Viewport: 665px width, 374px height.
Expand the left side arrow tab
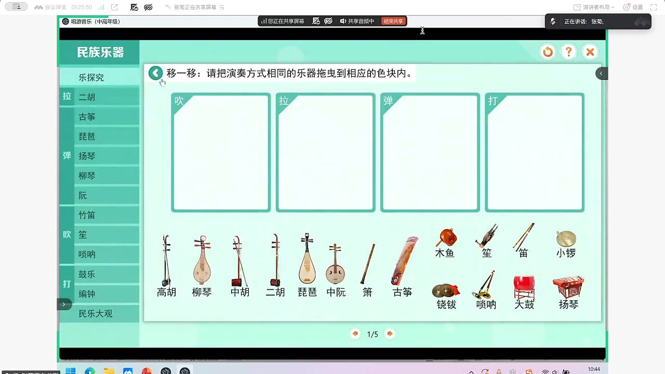(x=64, y=304)
